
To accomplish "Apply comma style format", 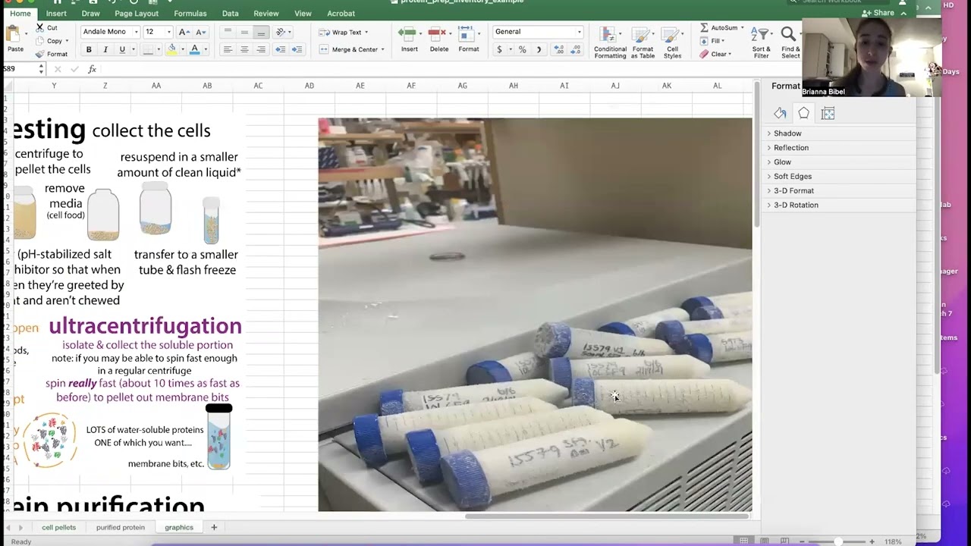I will (539, 49).
